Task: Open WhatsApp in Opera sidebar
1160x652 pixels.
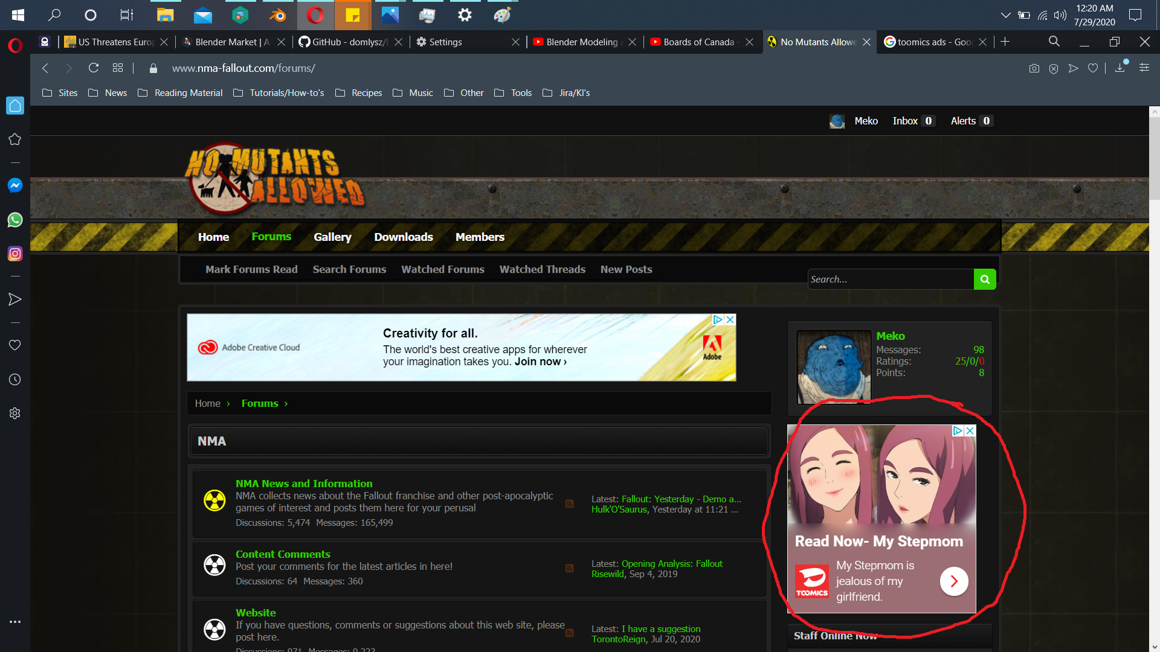Action: (x=15, y=220)
